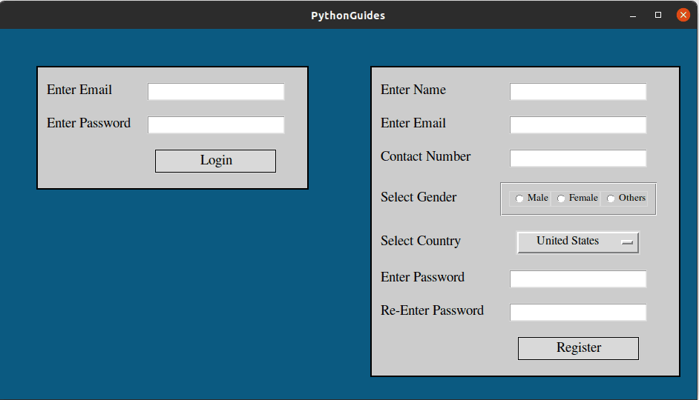This screenshot has height=400, width=699.
Task: Pick the Others gender radio button
Action: [x=611, y=199]
